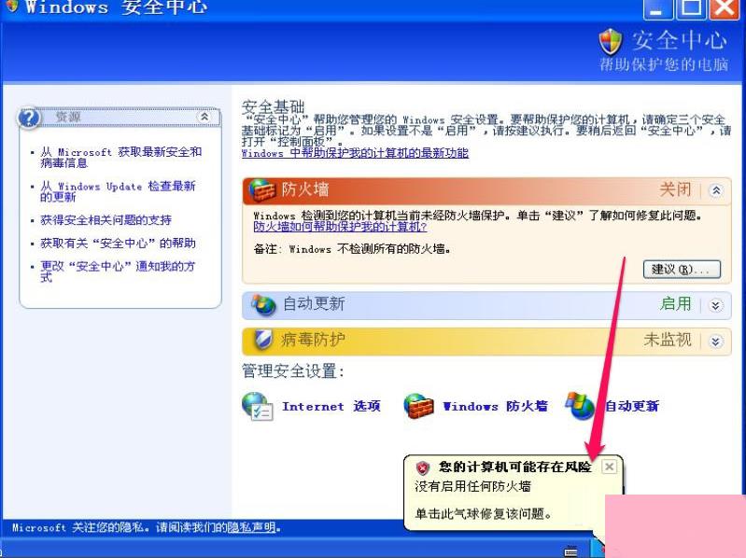
Task: Click the resources help question mark icon
Action: point(29,118)
